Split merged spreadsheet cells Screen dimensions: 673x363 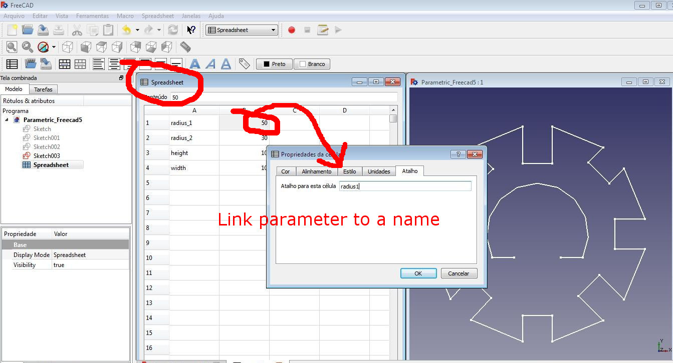coord(80,64)
